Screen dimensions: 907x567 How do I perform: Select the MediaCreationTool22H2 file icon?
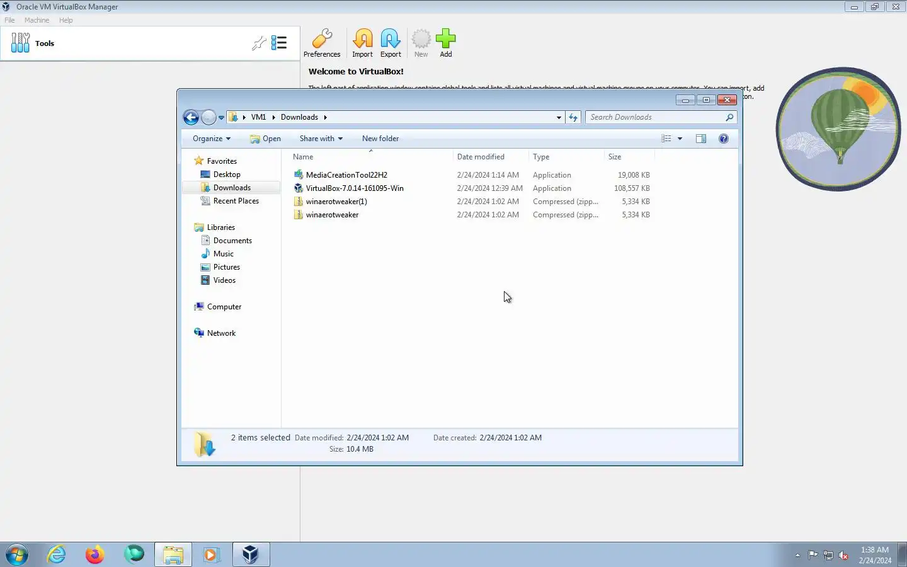point(299,175)
